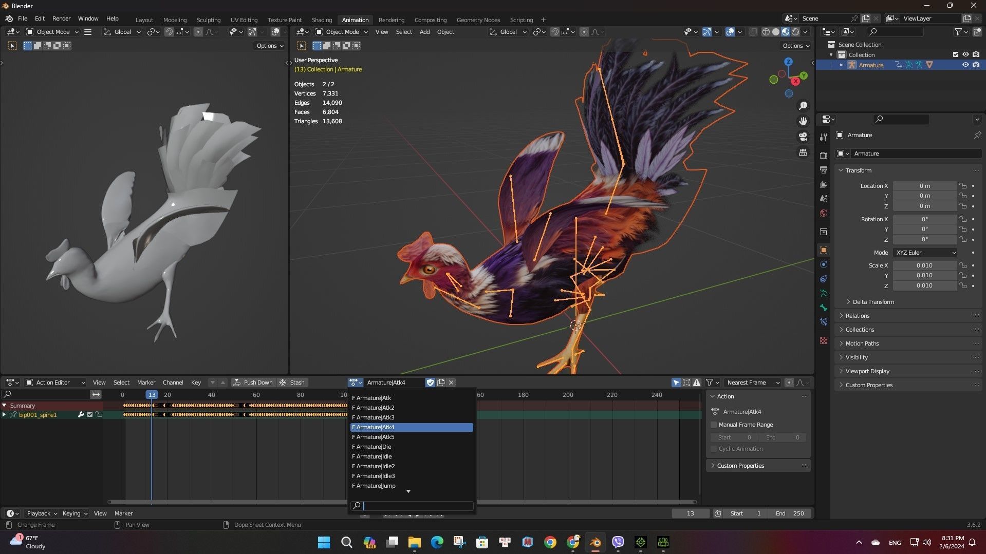The height and width of the screenshot is (554, 986).
Task: Create new action copy icon
Action: [441, 383]
